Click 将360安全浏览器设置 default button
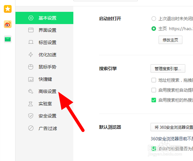This screenshot has height=161, width=193. tap(172, 127)
